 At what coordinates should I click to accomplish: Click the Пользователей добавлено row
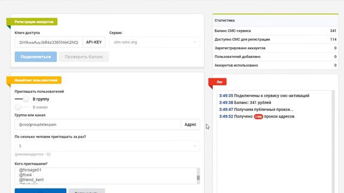(275, 57)
